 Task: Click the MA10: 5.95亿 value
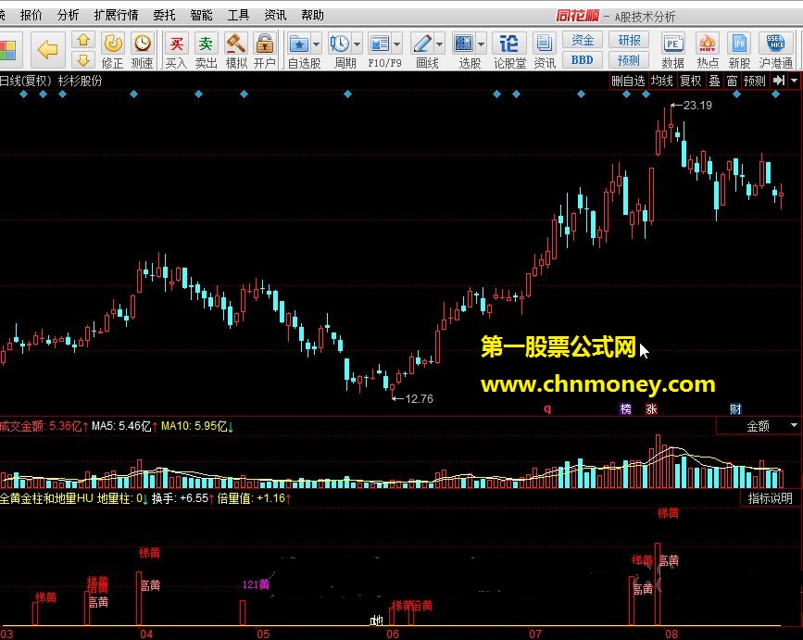coord(194,426)
